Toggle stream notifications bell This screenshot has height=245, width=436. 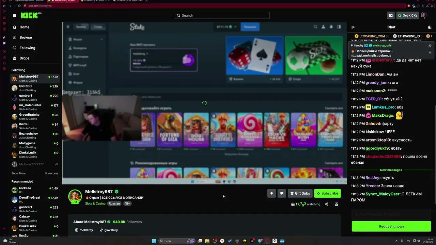tap(271, 193)
